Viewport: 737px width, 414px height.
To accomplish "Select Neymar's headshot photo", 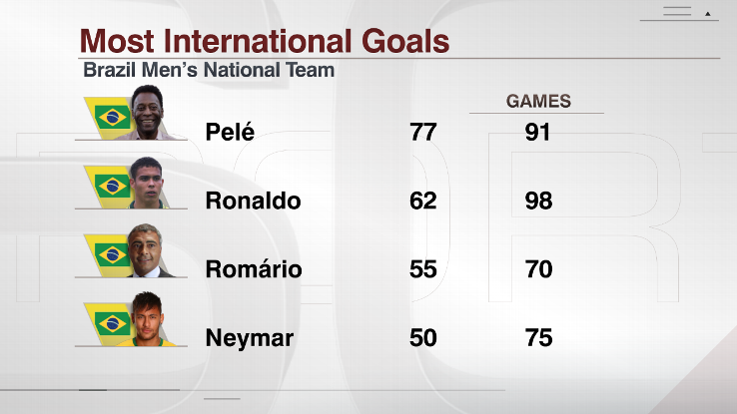I will click(148, 319).
